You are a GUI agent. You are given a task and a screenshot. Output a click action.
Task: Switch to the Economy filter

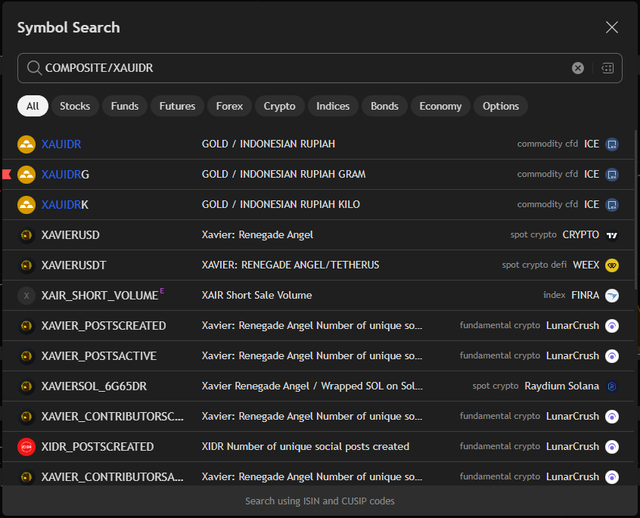(440, 106)
